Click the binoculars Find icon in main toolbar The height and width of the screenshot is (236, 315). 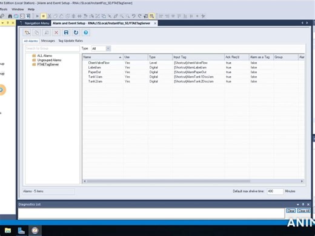tap(10, 16)
